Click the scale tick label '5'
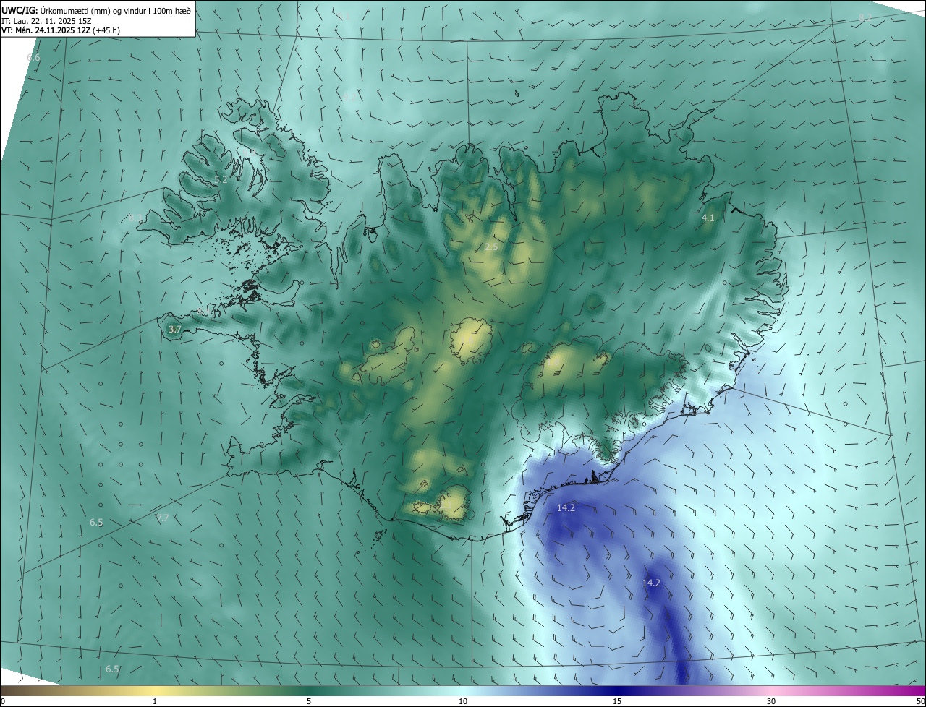The height and width of the screenshot is (707, 926). 309,701
